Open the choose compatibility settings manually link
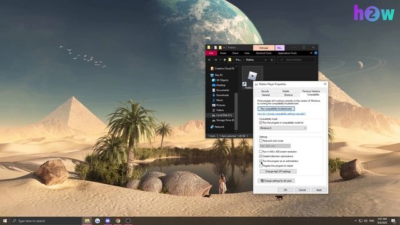The image size is (400, 225). coord(282,114)
